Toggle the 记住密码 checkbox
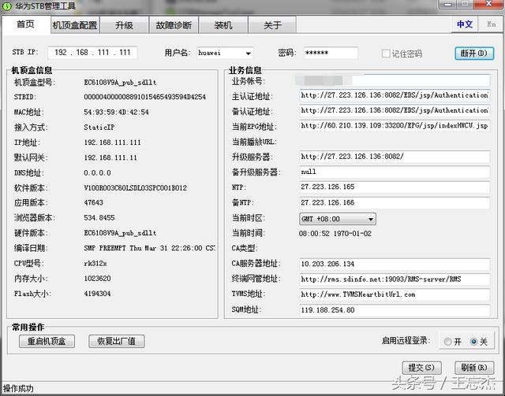The height and width of the screenshot is (396, 505). pos(386,54)
